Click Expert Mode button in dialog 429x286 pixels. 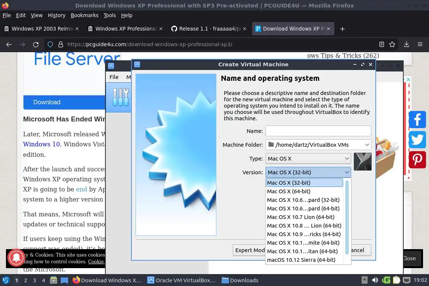249,250
